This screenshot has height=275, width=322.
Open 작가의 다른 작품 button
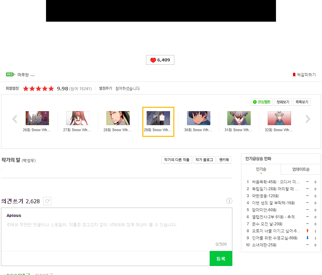pyautogui.click(x=177, y=160)
